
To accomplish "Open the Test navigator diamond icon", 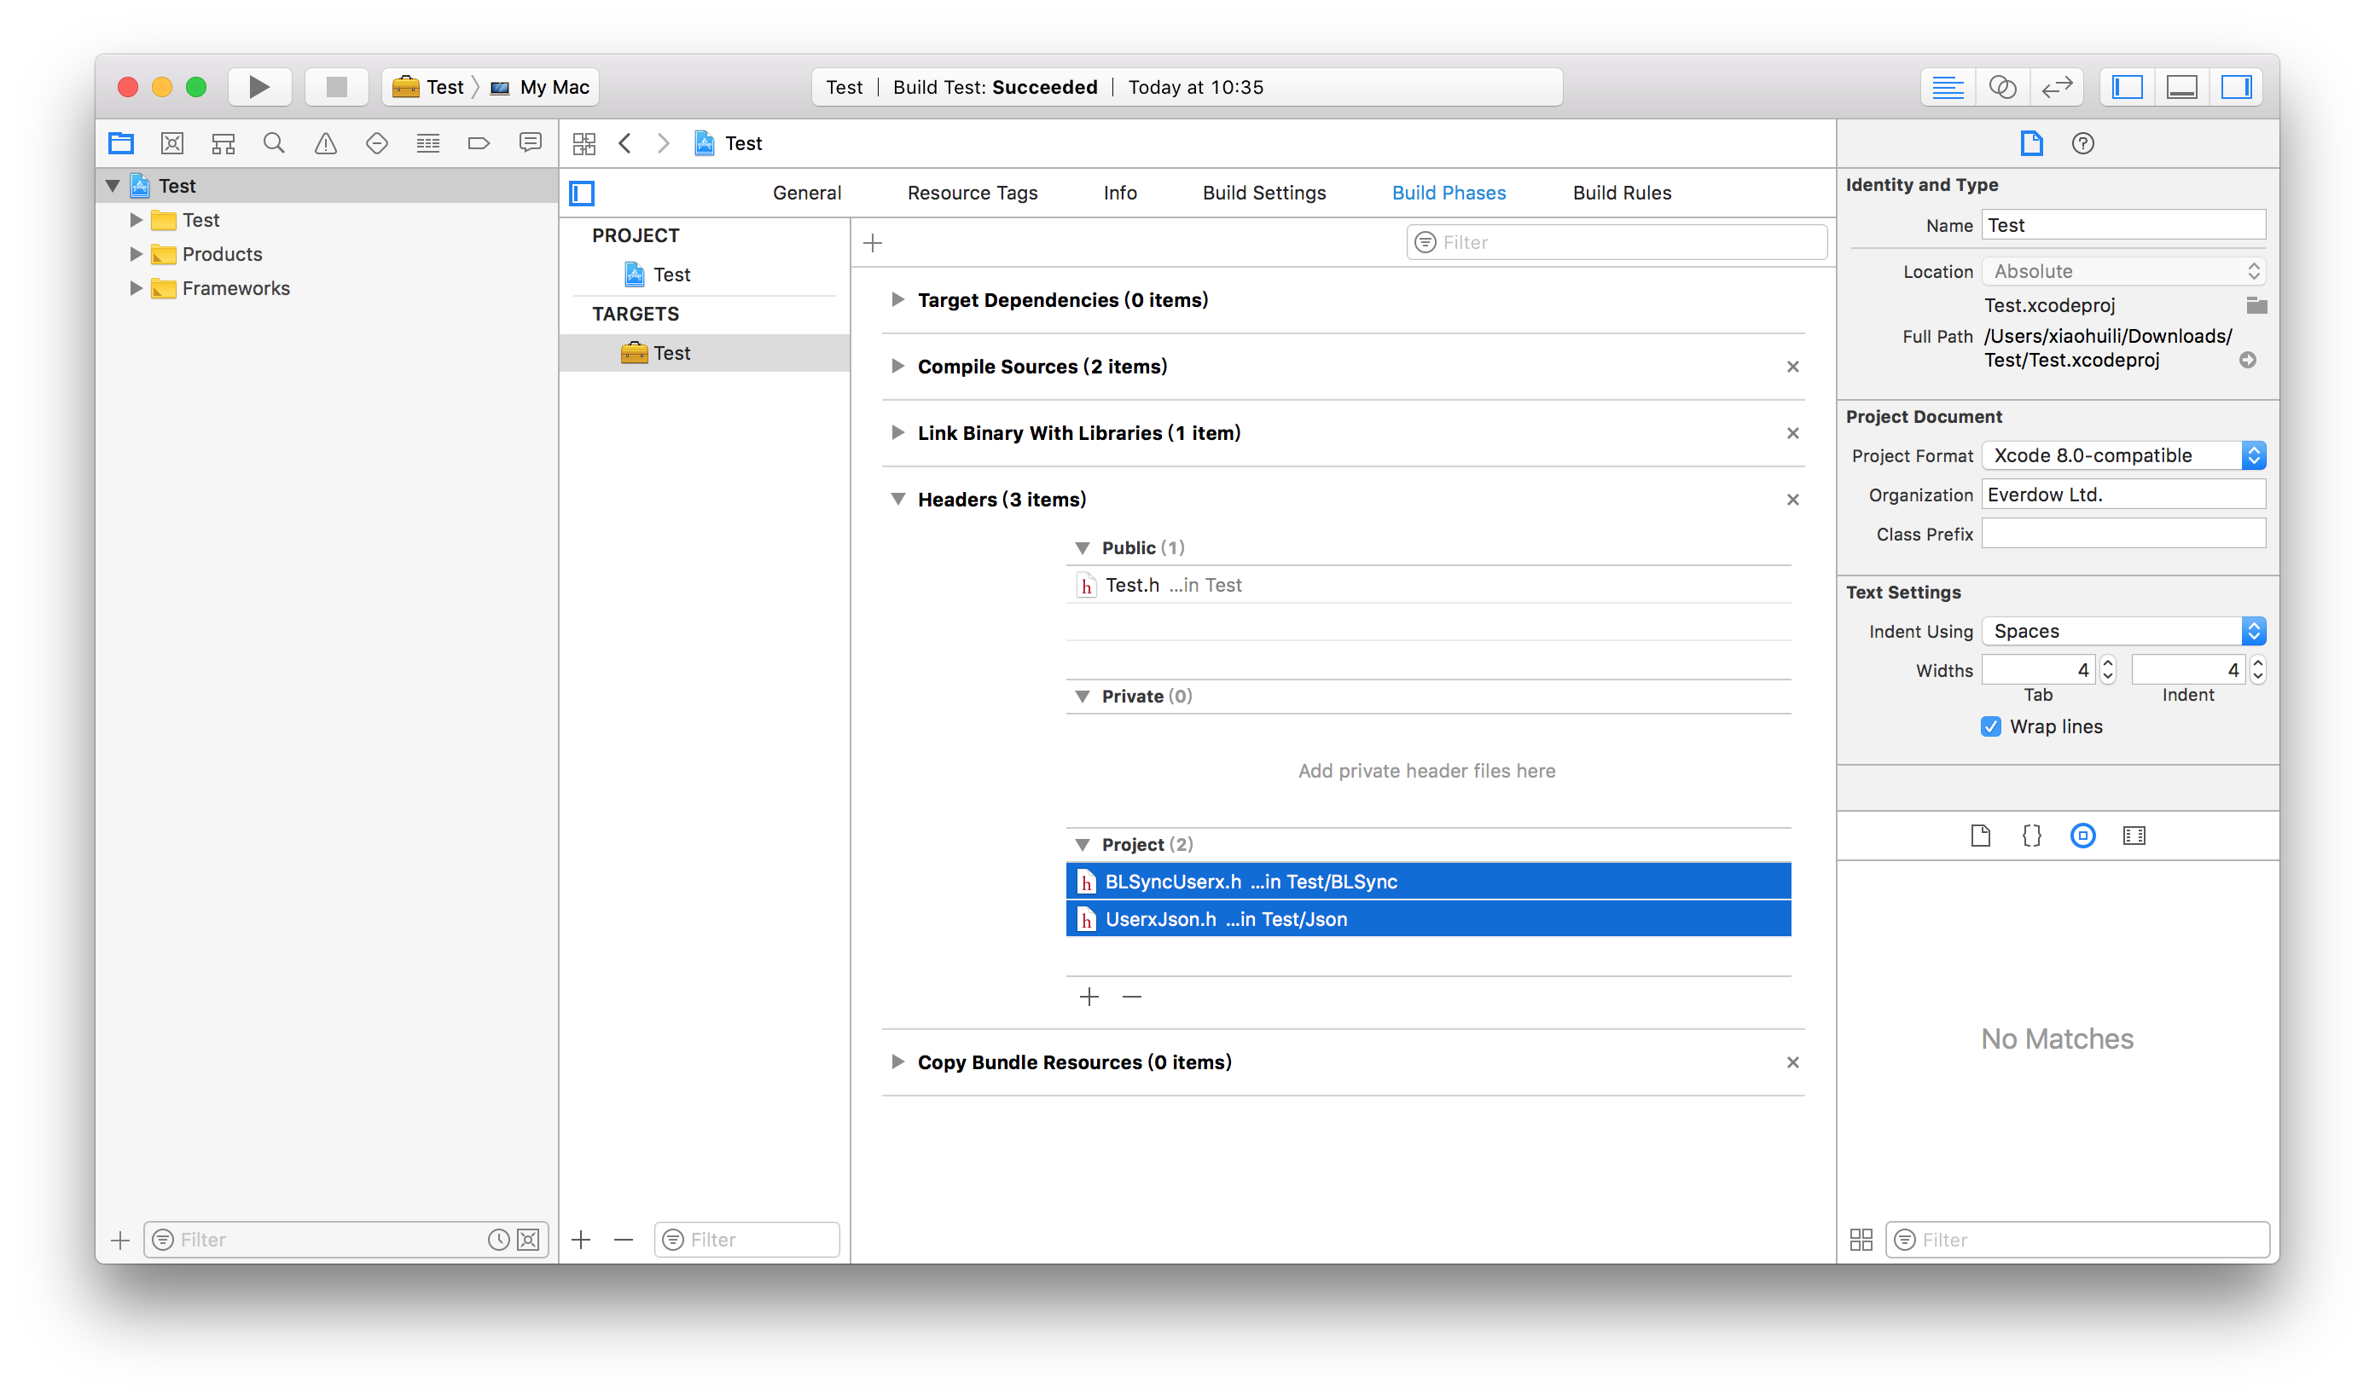I will [377, 143].
